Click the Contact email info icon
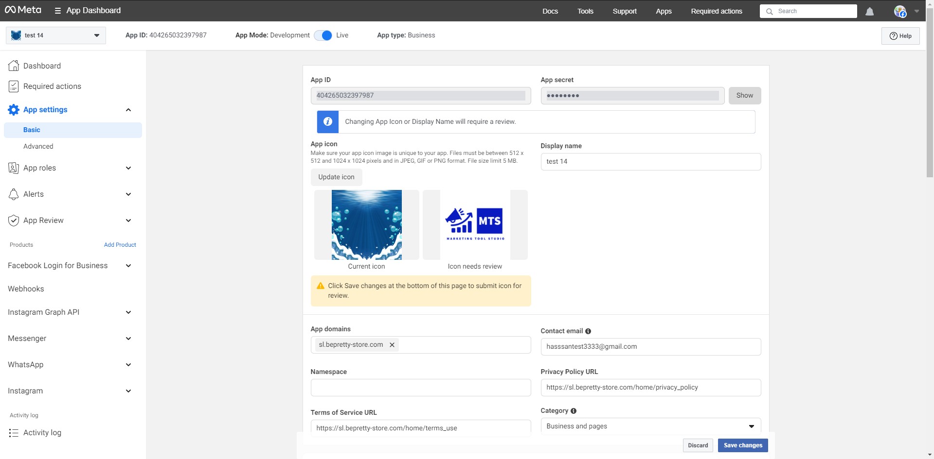The image size is (934, 459). coord(588,331)
